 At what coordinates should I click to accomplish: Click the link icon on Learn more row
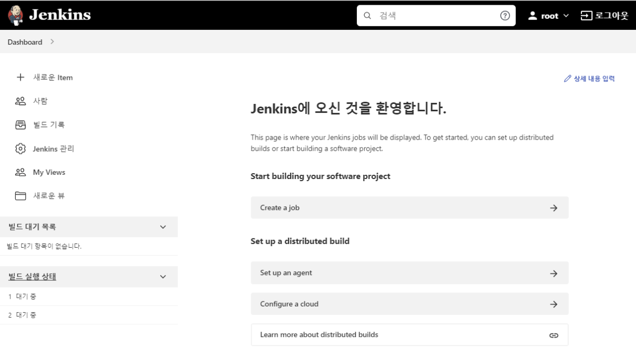pyautogui.click(x=553, y=335)
